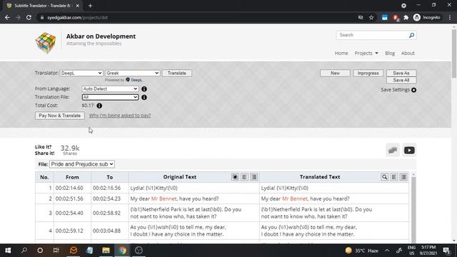Image resolution: width=457 pixels, height=257 pixels.
Task: Click weather widget showing 35°C Haze
Action: pyautogui.click(x=362, y=251)
